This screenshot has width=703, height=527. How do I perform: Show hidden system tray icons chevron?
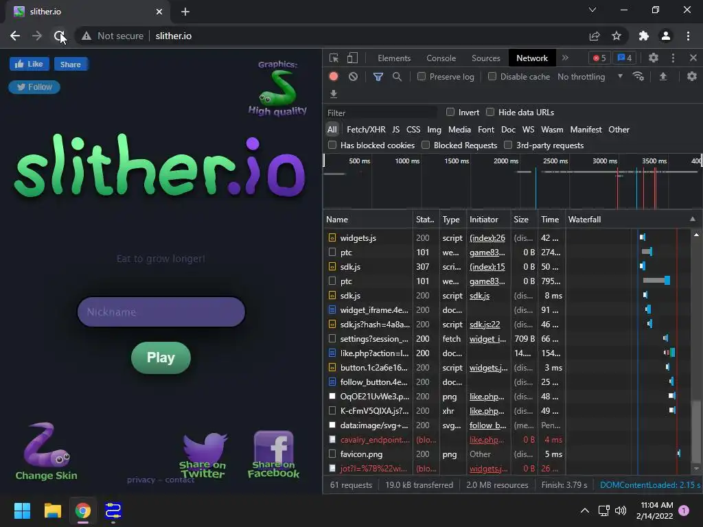point(585,511)
